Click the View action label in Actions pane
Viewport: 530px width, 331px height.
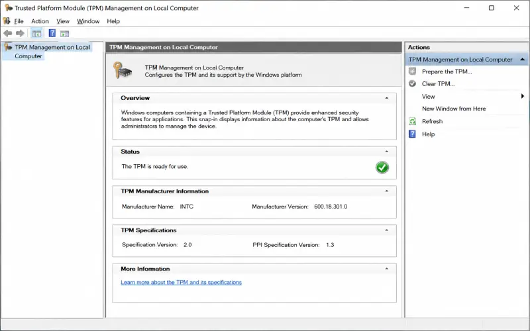[428, 96]
